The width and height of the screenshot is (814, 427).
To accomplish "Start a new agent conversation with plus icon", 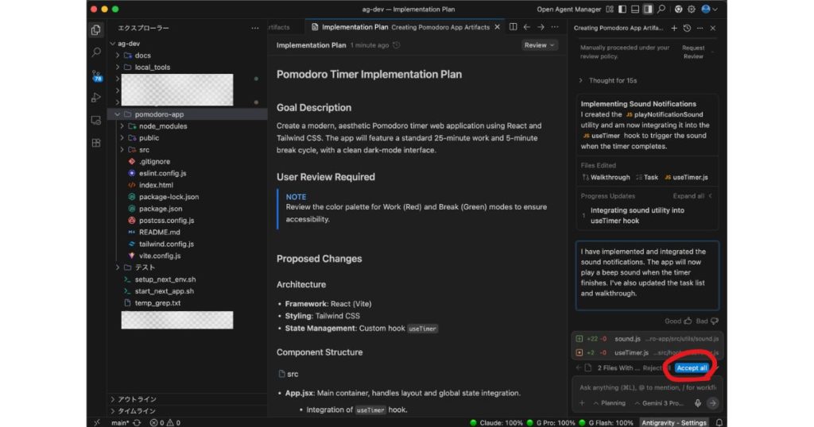I will coord(674,28).
